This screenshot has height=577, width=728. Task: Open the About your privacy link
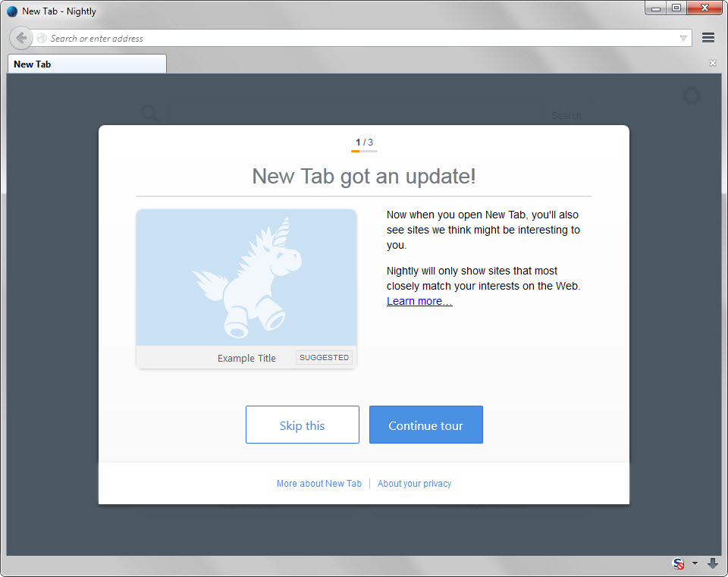(x=414, y=484)
